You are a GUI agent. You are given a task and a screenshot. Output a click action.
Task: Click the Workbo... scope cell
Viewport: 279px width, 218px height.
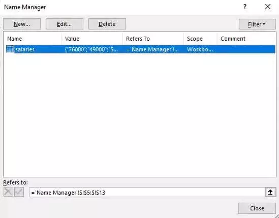[200, 49]
